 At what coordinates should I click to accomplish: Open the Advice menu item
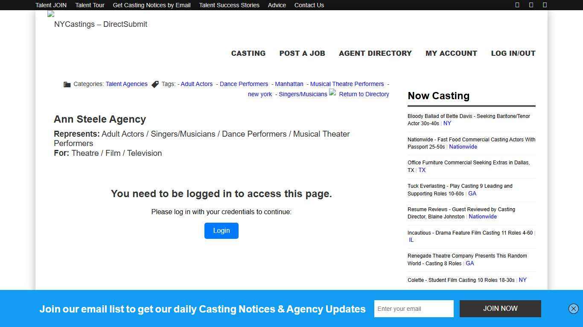277,5
